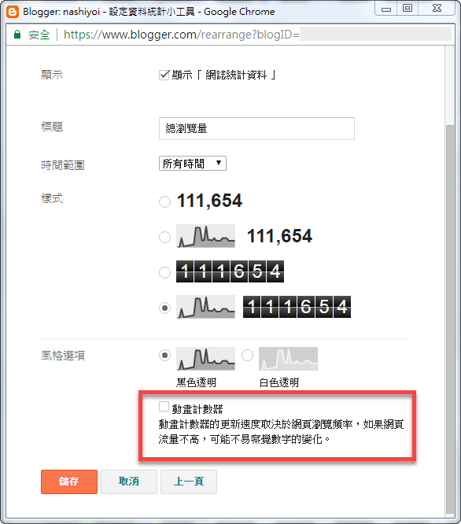Click the 黑色透明 graph thumbnail
Image resolution: width=461 pixels, height=524 pixels.
click(205, 359)
